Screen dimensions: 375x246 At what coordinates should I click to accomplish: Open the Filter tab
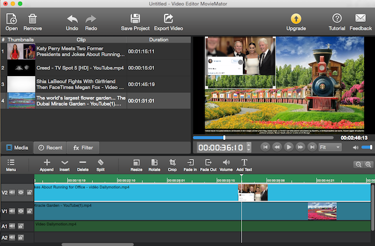click(82, 147)
